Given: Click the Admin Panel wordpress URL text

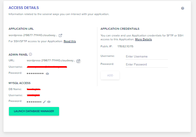Looking at the screenshot, I should tap(51, 60).
